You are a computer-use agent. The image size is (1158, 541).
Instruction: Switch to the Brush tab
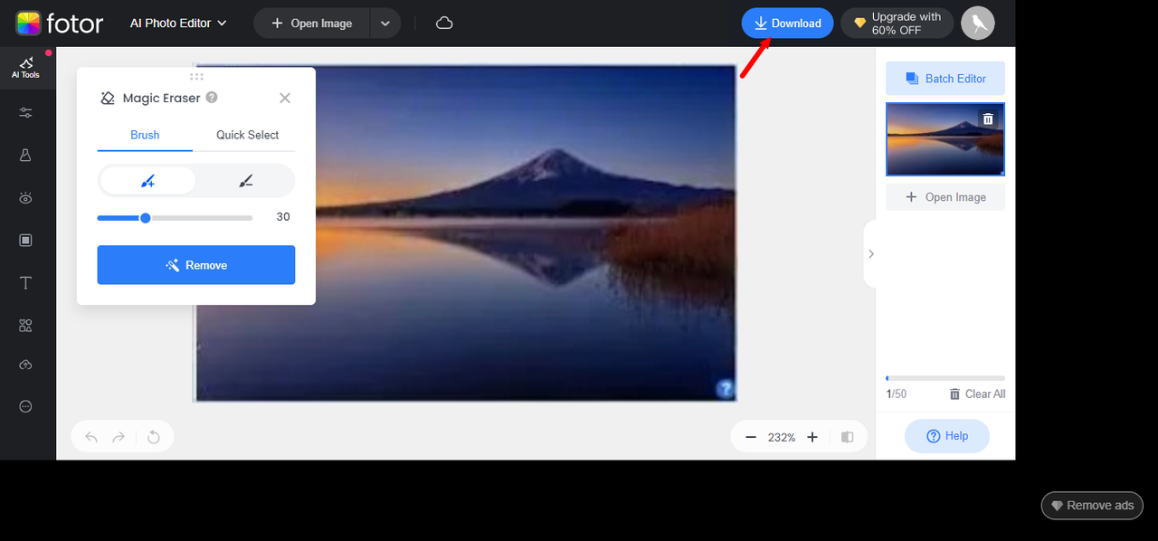[145, 135]
